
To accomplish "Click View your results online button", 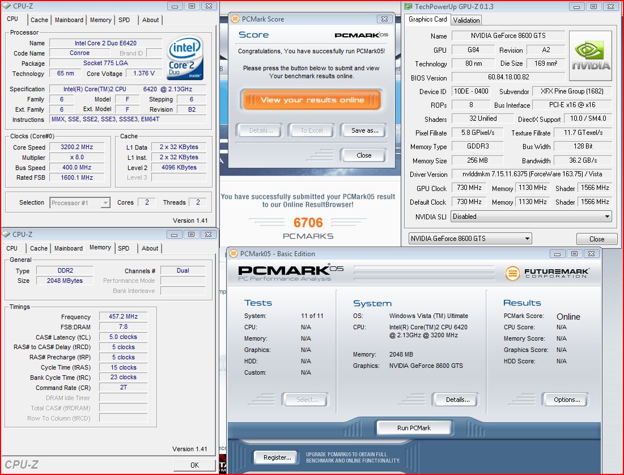I will pos(312,100).
